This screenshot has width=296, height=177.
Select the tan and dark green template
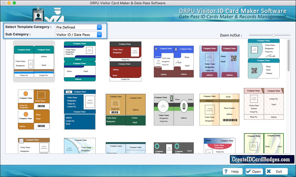click(126, 110)
